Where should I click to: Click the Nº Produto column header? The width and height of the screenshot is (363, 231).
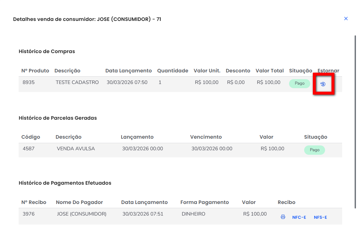point(35,71)
